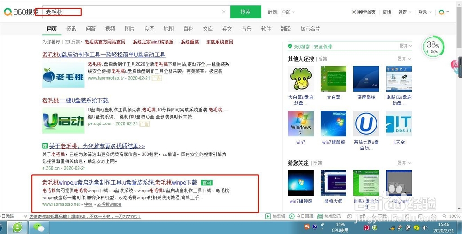Expand the 猜您关注 section

coord(404,163)
